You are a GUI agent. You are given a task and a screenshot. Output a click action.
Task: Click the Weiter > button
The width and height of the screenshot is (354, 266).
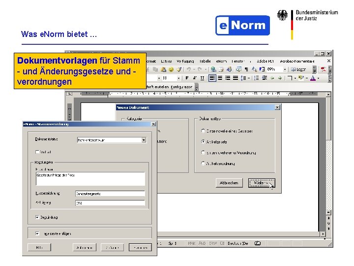pos(262,183)
